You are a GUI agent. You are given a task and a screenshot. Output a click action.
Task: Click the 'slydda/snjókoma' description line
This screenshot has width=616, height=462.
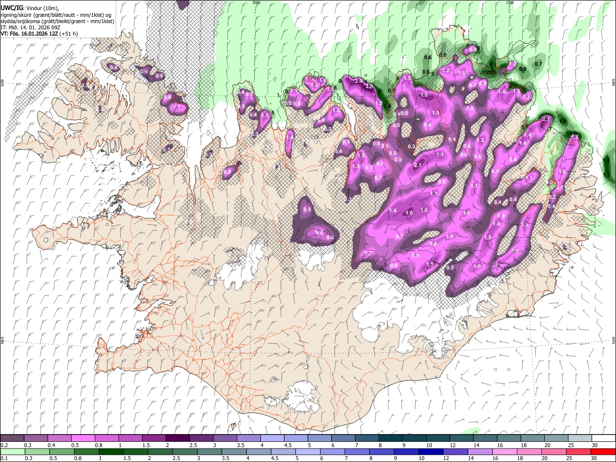point(57,21)
